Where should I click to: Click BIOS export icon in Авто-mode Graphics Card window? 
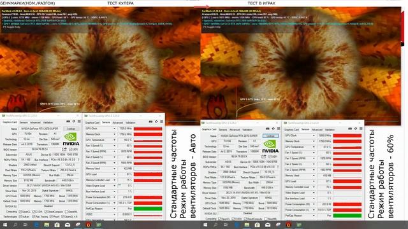click(64, 149)
